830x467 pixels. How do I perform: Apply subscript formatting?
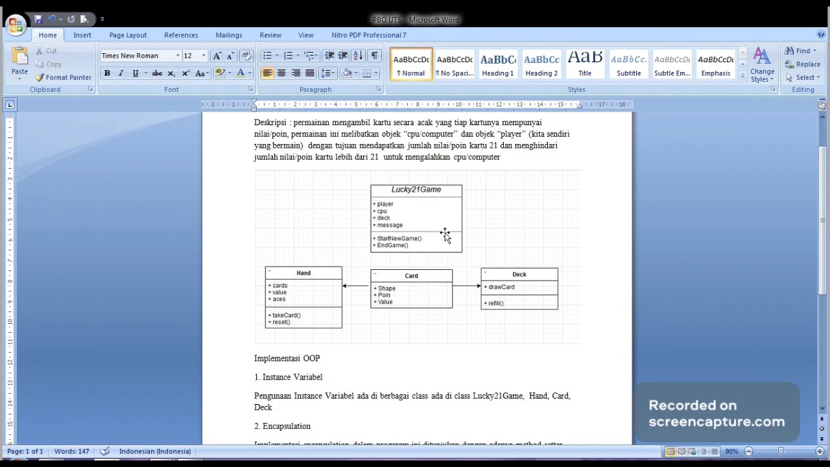click(171, 73)
